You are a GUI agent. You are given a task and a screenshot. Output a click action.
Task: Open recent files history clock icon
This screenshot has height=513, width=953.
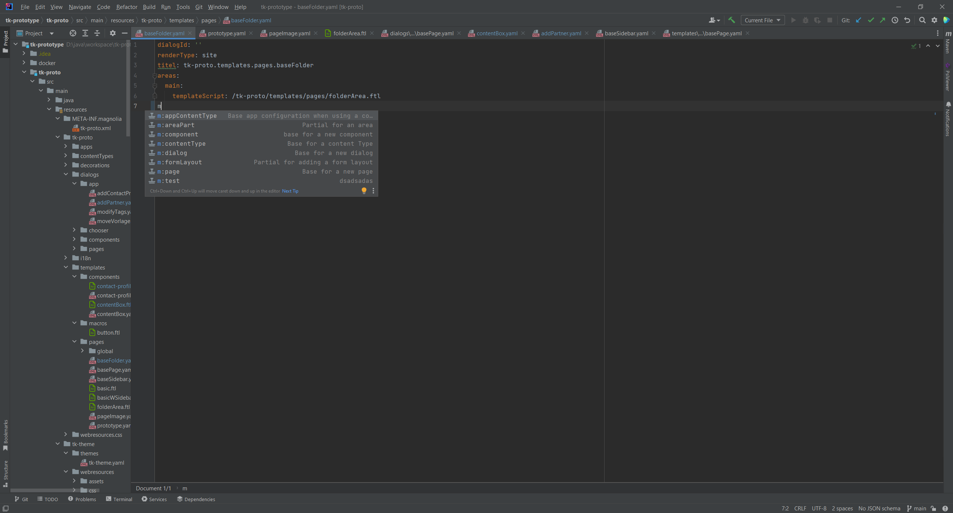click(895, 20)
